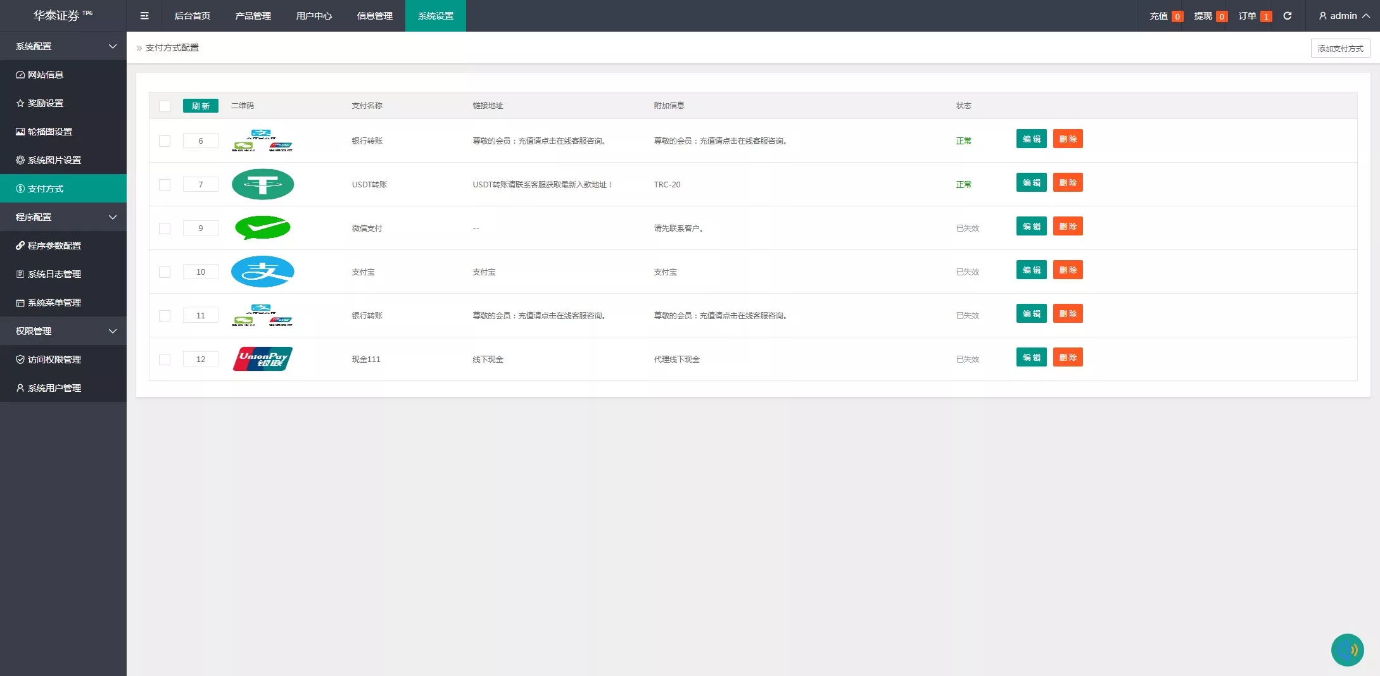Open the admin user dropdown
Screen dimensions: 1380x676
click(1343, 16)
